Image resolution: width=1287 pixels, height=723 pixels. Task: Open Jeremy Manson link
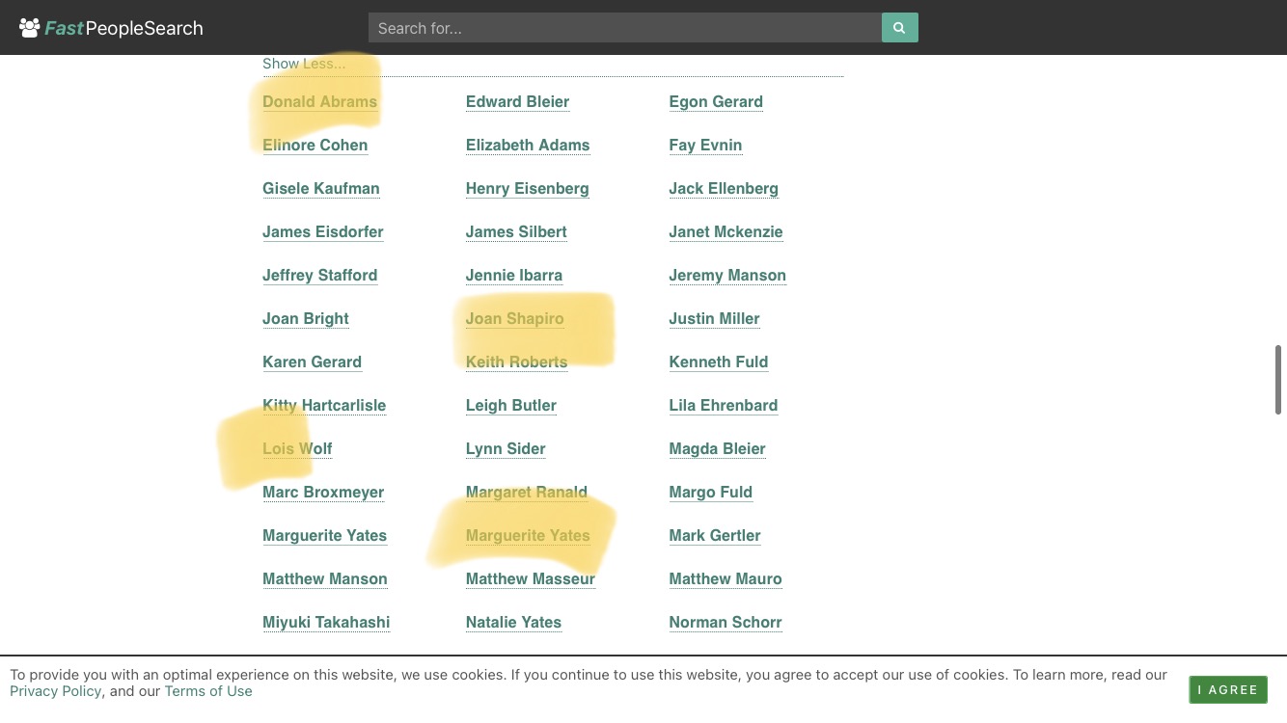(x=727, y=275)
